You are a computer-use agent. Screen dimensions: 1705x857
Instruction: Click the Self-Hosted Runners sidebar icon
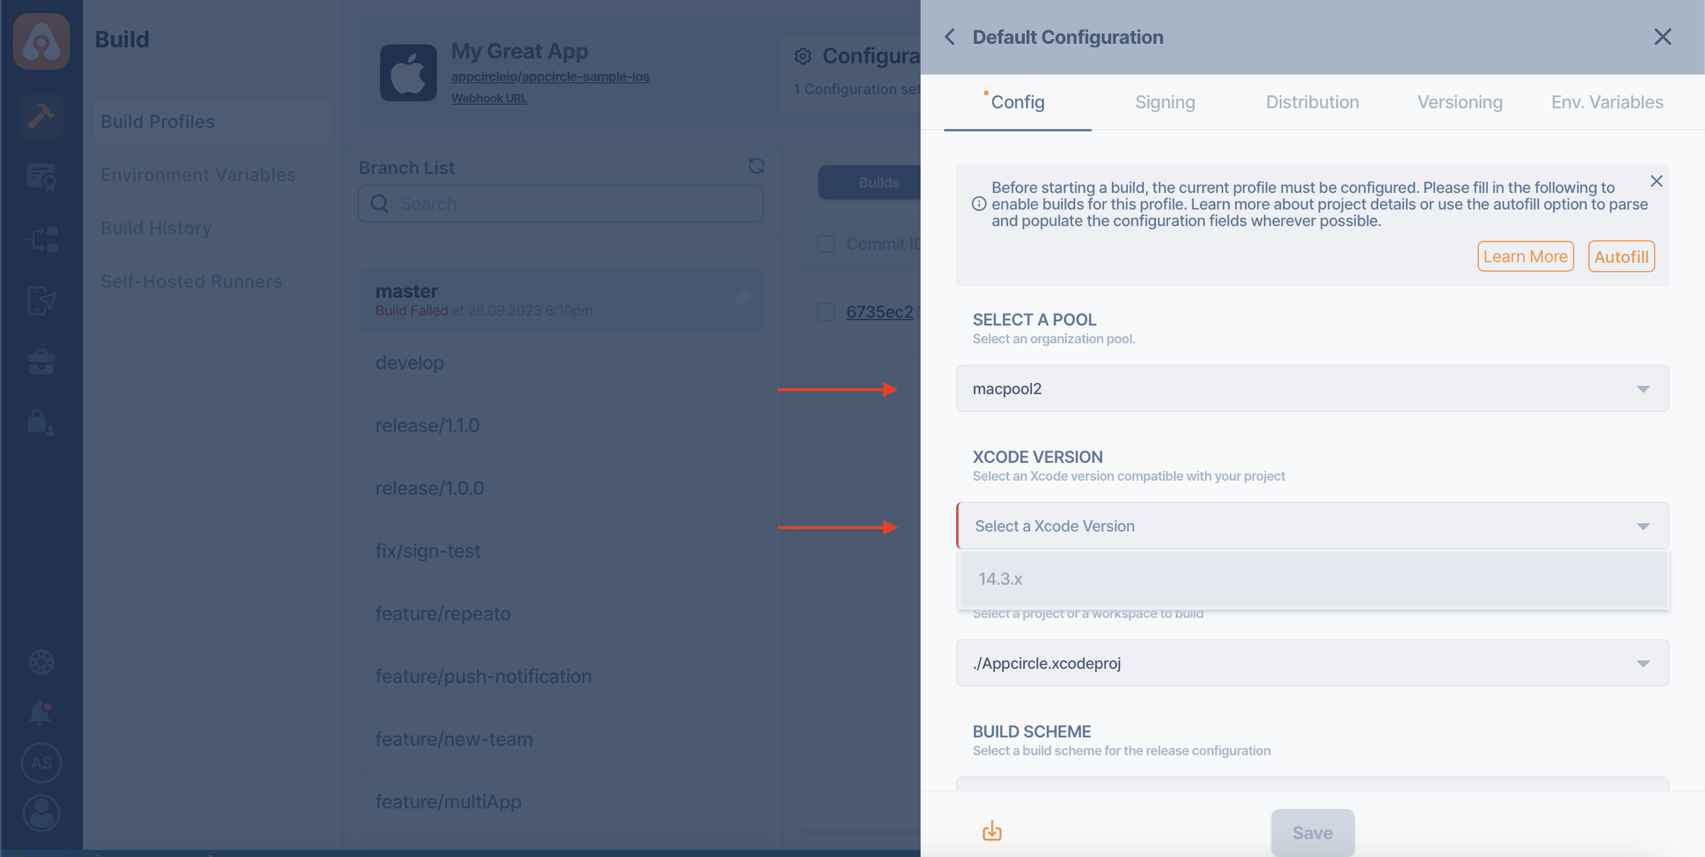[x=191, y=281]
